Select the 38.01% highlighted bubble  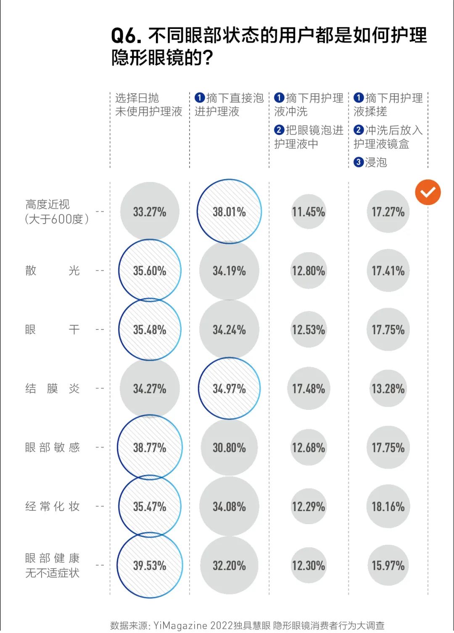pyautogui.click(x=229, y=211)
